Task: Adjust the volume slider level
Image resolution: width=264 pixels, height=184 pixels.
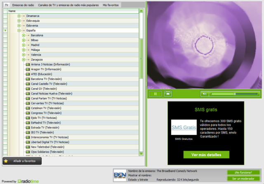Action: 235,94
